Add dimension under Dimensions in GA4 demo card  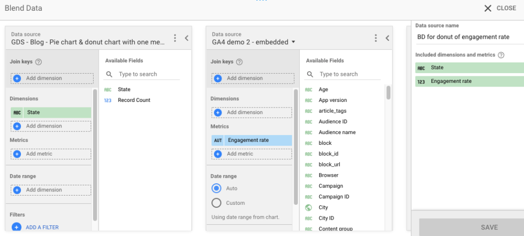252,112
